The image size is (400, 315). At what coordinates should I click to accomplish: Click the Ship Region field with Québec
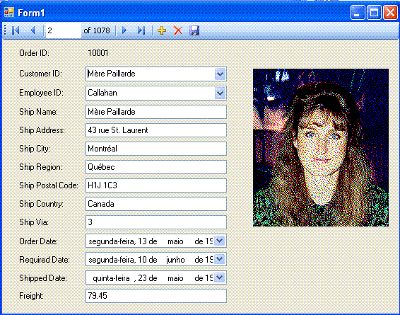156,167
